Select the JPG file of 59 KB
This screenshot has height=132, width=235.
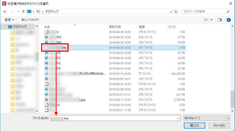click(115, 43)
